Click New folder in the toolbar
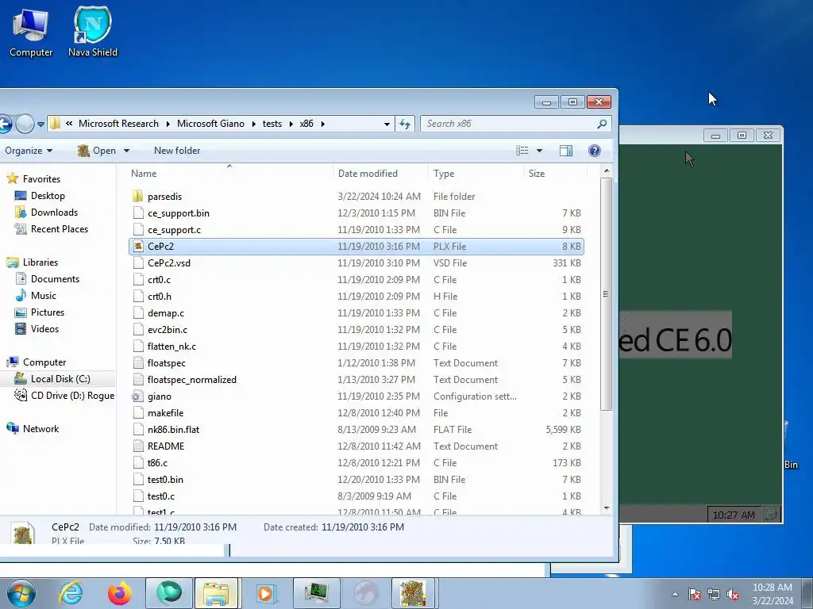This screenshot has width=813, height=609. [x=177, y=151]
